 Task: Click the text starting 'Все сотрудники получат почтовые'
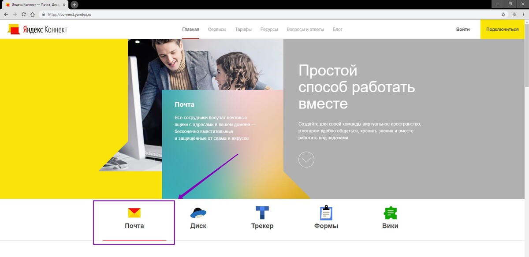[x=215, y=128]
